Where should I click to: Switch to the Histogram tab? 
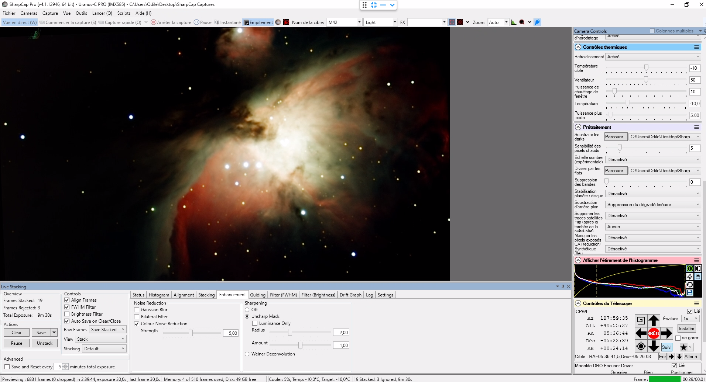[x=159, y=295]
